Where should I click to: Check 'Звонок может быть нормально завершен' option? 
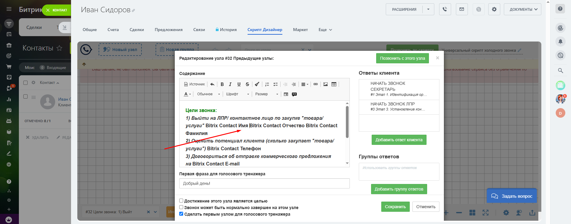click(181, 207)
